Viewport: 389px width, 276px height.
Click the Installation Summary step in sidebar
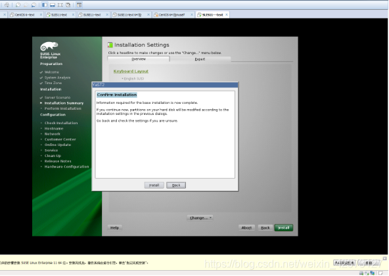coord(64,103)
